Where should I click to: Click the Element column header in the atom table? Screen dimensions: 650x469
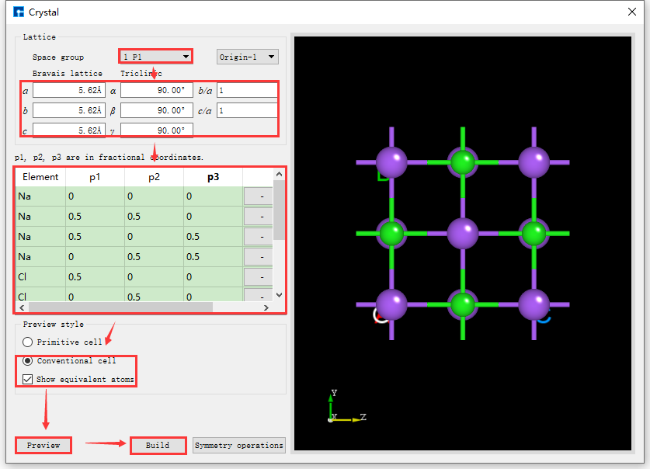tap(40, 176)
